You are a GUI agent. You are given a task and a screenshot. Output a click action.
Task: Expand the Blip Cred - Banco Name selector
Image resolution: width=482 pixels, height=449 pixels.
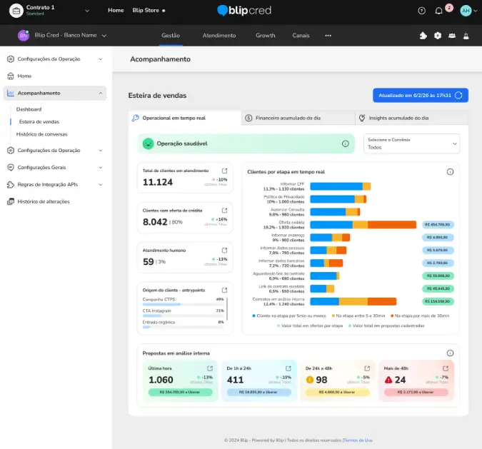tap(104, 36)
